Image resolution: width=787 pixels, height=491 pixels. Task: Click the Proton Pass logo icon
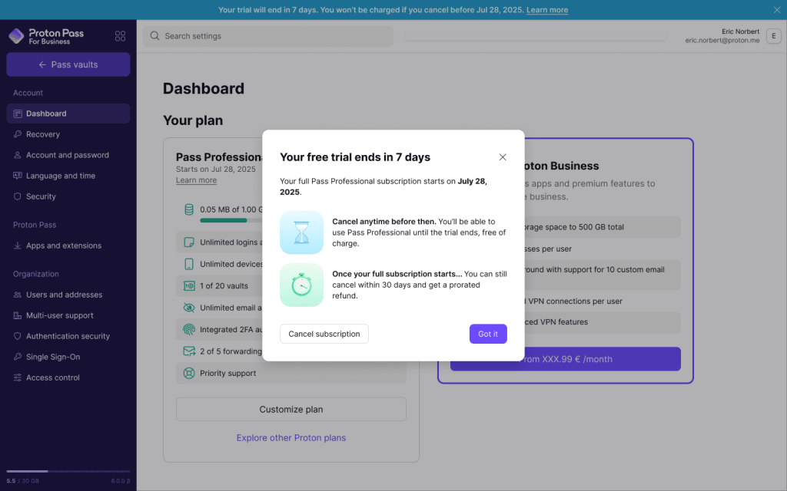15,35
